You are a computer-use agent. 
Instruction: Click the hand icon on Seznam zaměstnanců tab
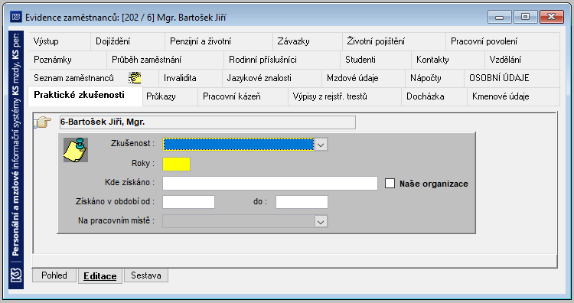click(135, 78)
